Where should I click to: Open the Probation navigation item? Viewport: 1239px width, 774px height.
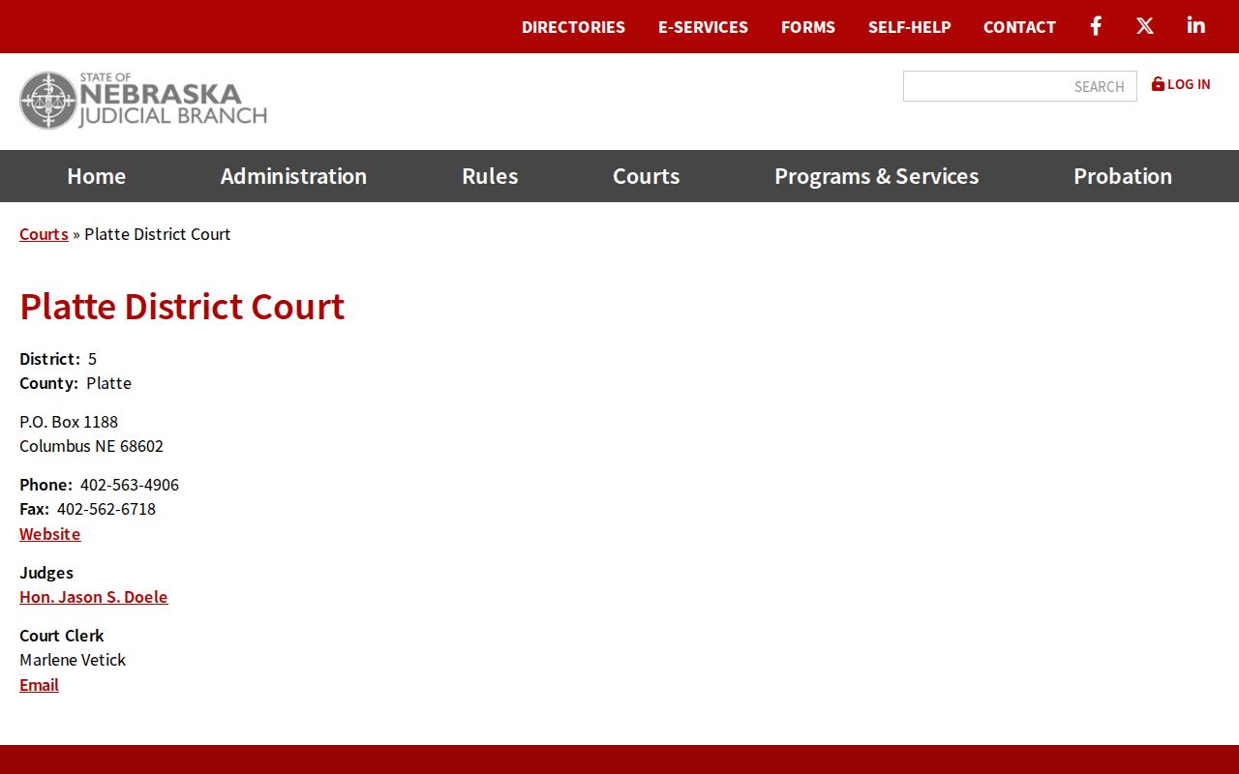point(1123,176)
